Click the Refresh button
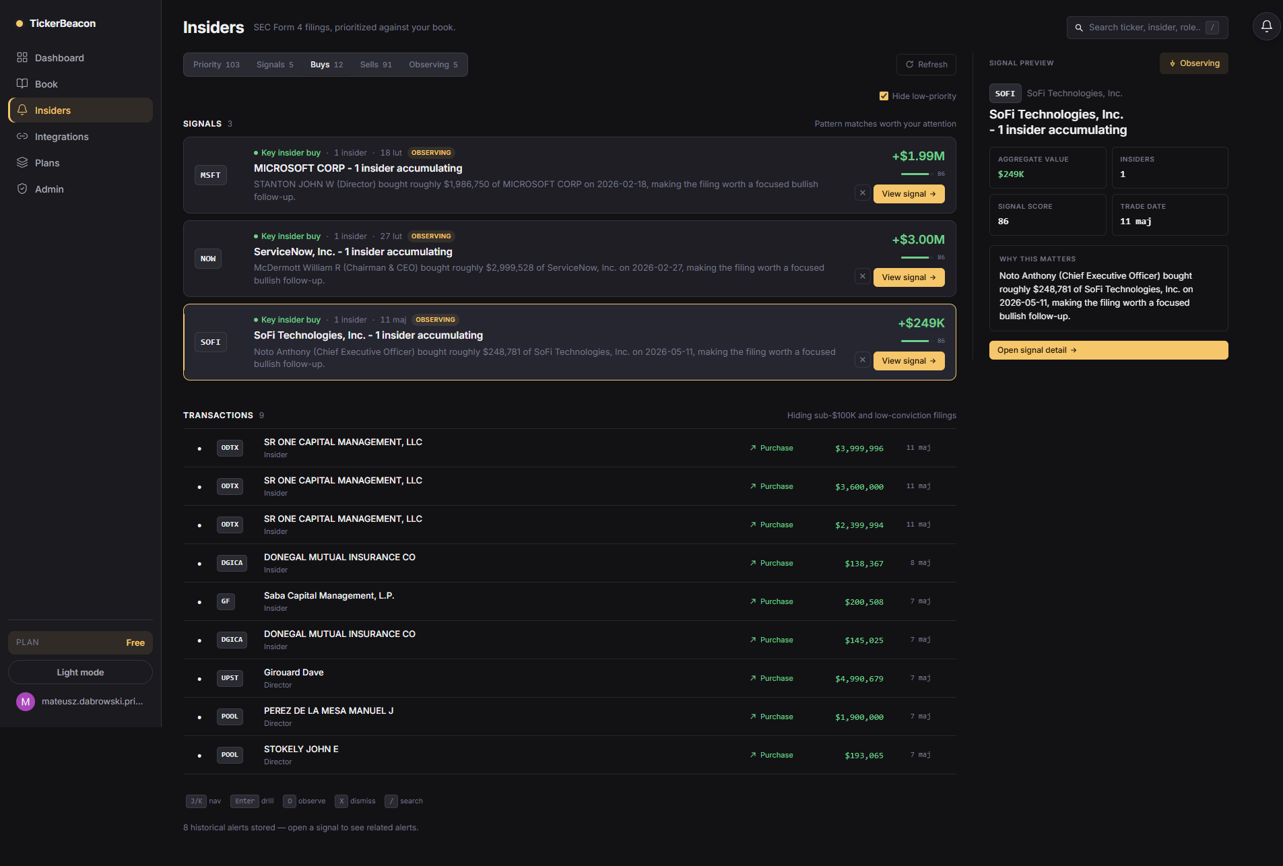The height and width of the screenshot is (866, 1283). click(926, 65)
